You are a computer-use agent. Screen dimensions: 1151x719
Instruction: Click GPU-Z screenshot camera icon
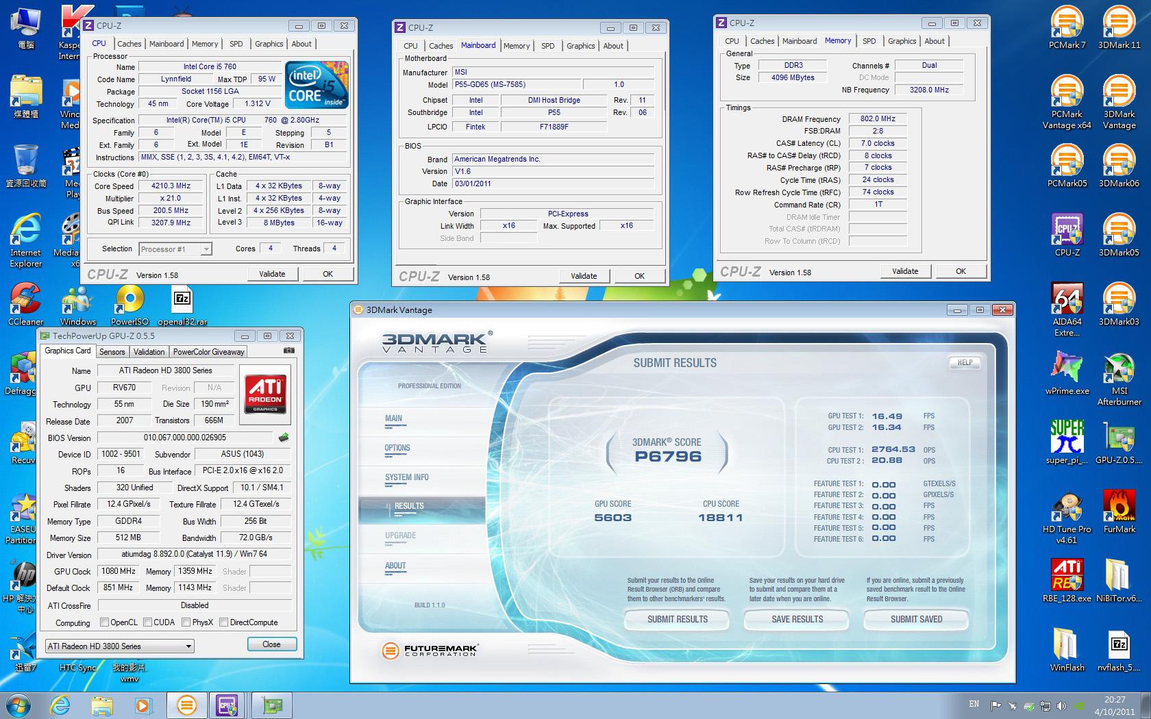click(289, 351)
